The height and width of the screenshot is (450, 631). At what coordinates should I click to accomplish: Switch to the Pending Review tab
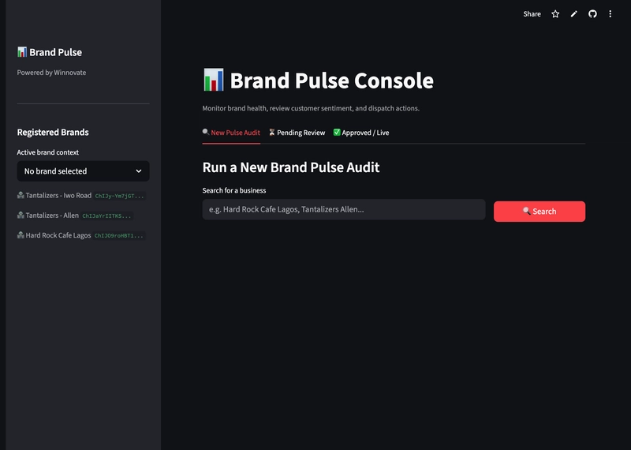[297, 133]
